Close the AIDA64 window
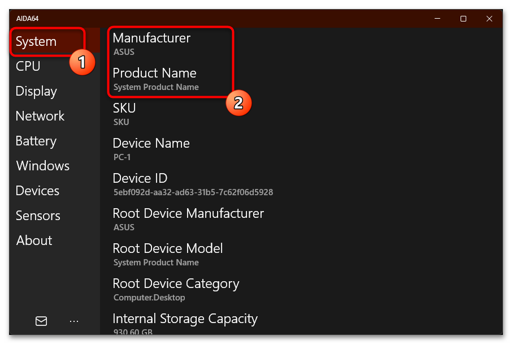Image resolution: width=512 pixels, height=344 pixels. pyautogui.click(x=489, y=19)
